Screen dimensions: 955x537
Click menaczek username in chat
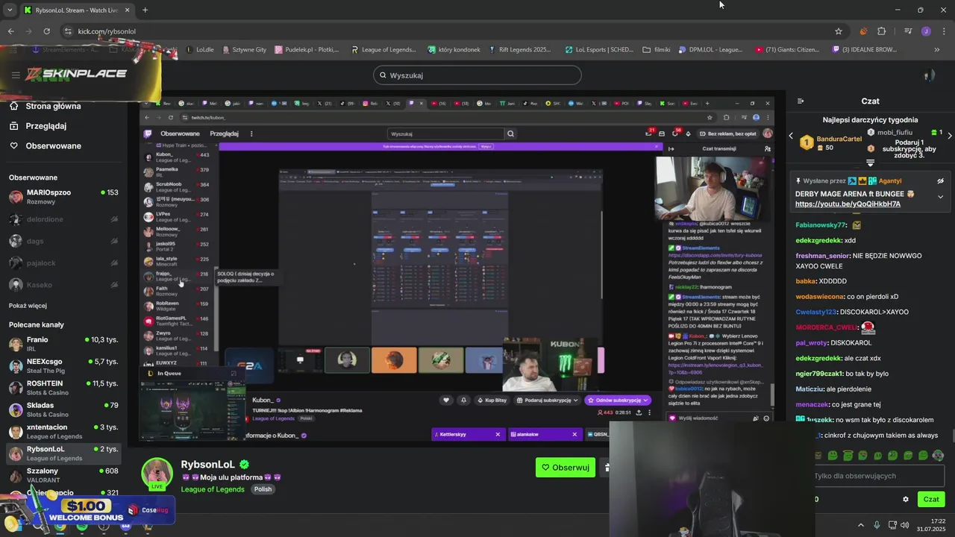pyautogui.click(x=812, y=405)
